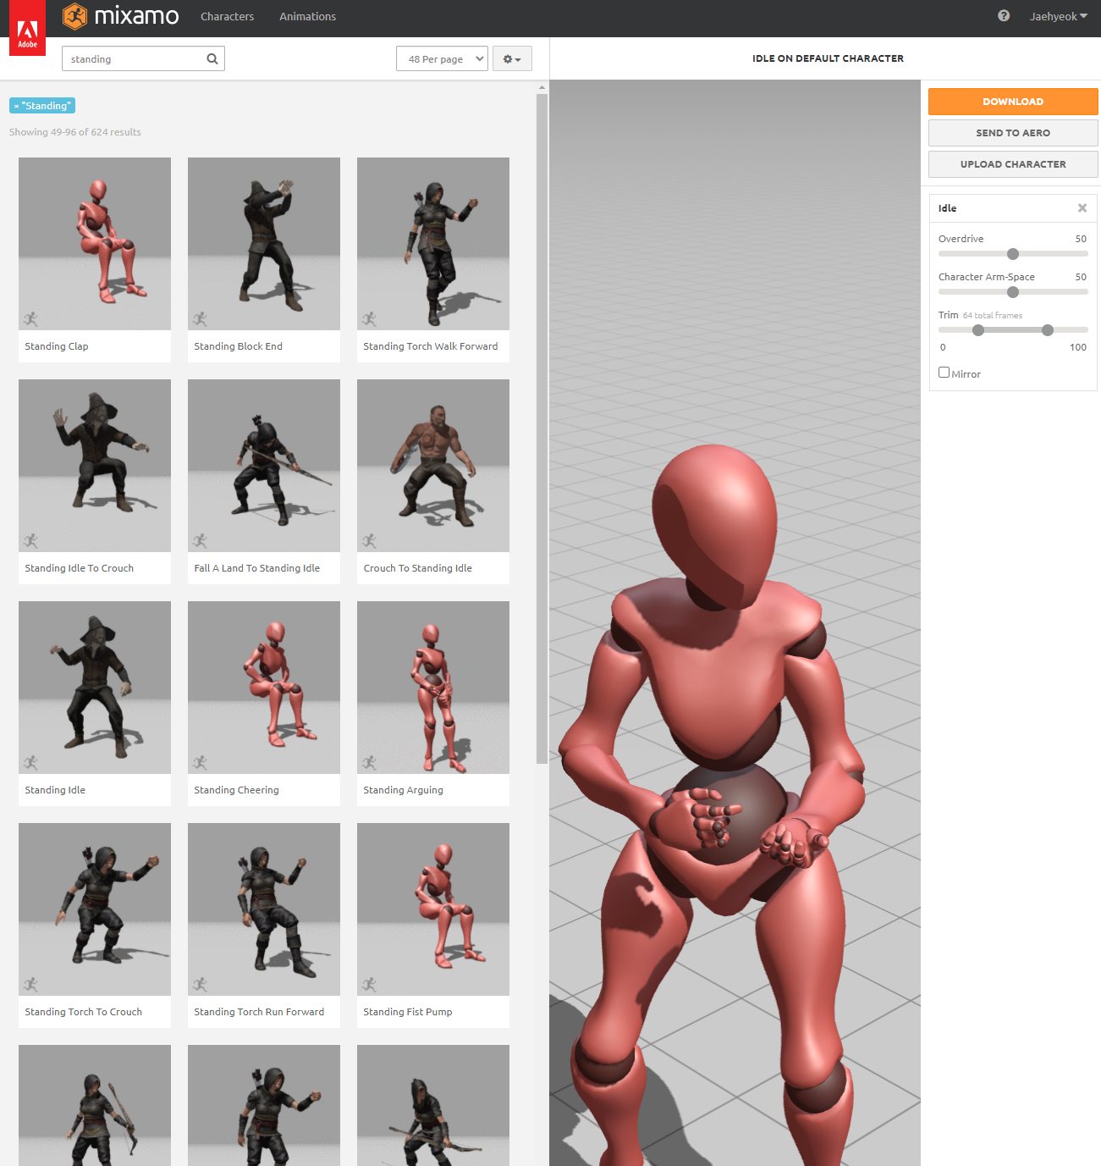Click "Showing 49-96 of 624 results" text
This screenshot has height=1166, width=1101.
pyautogui.click(x=75, y=132)
